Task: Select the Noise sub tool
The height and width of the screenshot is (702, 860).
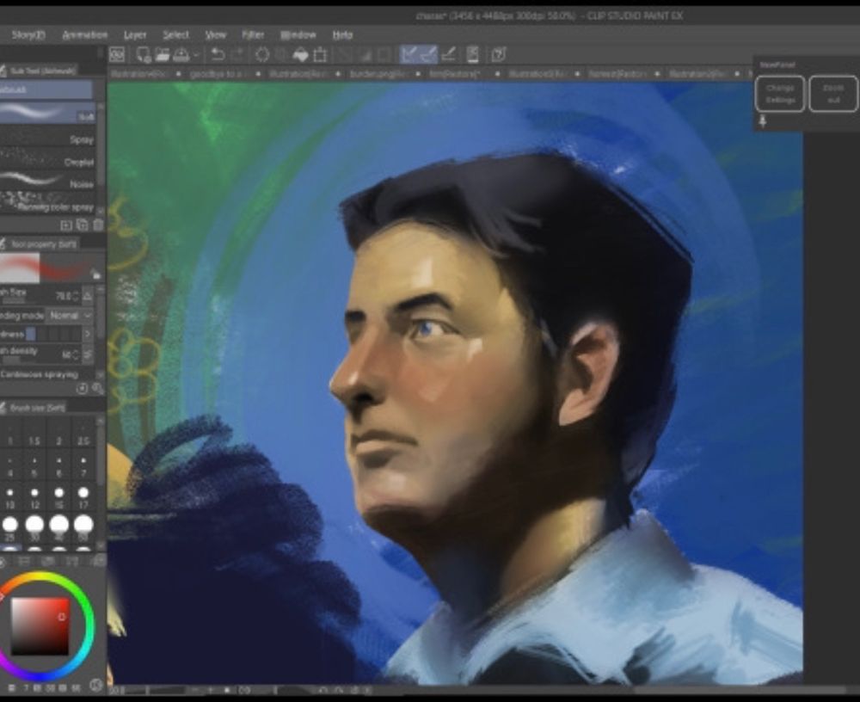Action: click(47, 180)
